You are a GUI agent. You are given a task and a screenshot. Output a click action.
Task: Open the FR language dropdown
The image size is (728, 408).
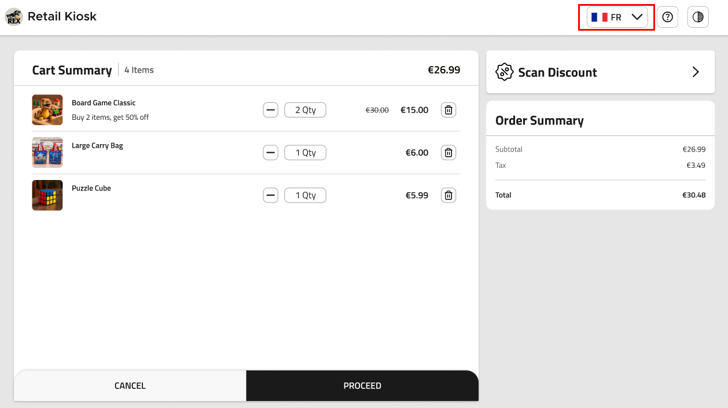[617, 17]
